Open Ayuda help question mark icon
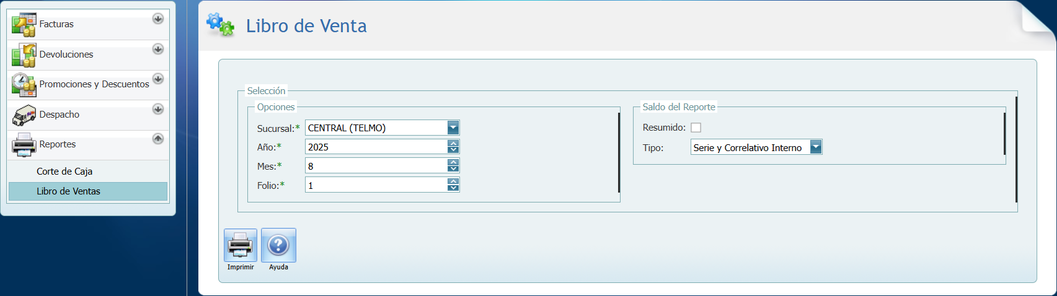The height and width of the screenshot is (296, 1057). [278, 245]
